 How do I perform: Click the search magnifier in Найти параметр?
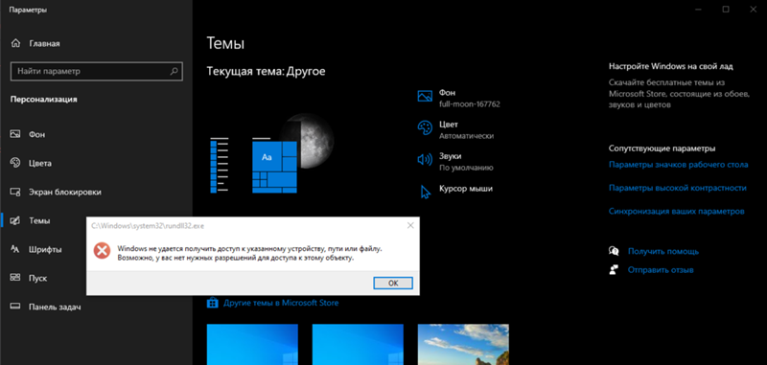click(174, 71)
